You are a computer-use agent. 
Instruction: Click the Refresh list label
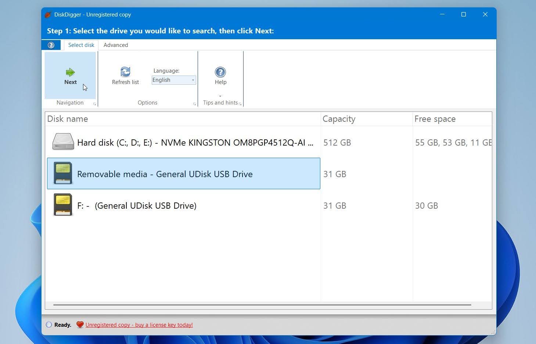[x=125, y=82]
